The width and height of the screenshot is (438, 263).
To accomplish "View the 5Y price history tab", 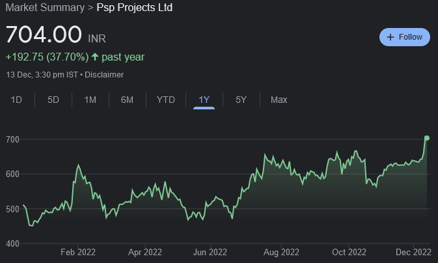I will (241, 100).
